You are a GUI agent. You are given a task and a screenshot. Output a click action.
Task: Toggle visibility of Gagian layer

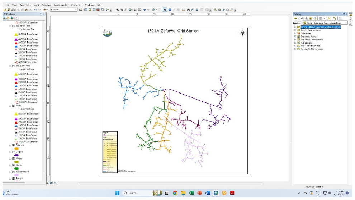[14, 152]
